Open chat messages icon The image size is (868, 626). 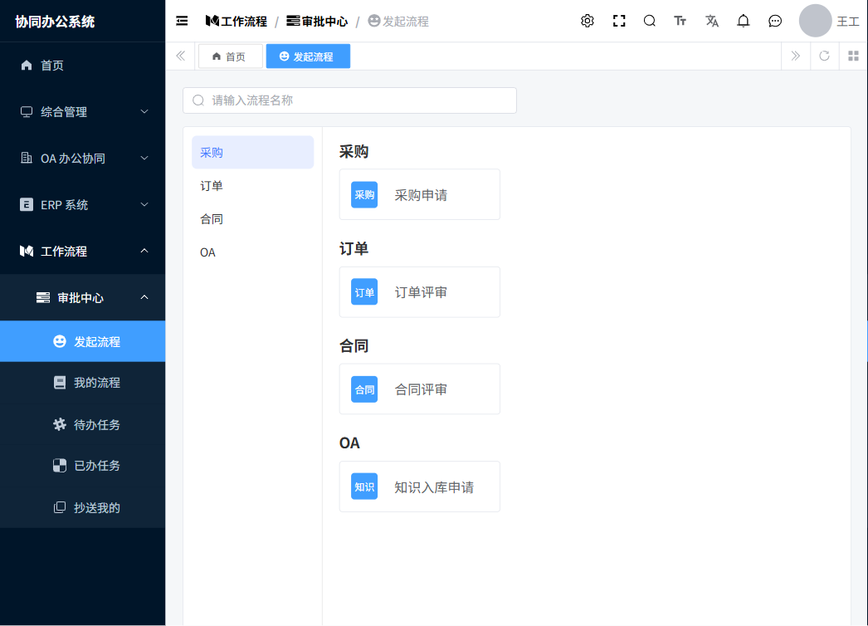tap(775, 21)
